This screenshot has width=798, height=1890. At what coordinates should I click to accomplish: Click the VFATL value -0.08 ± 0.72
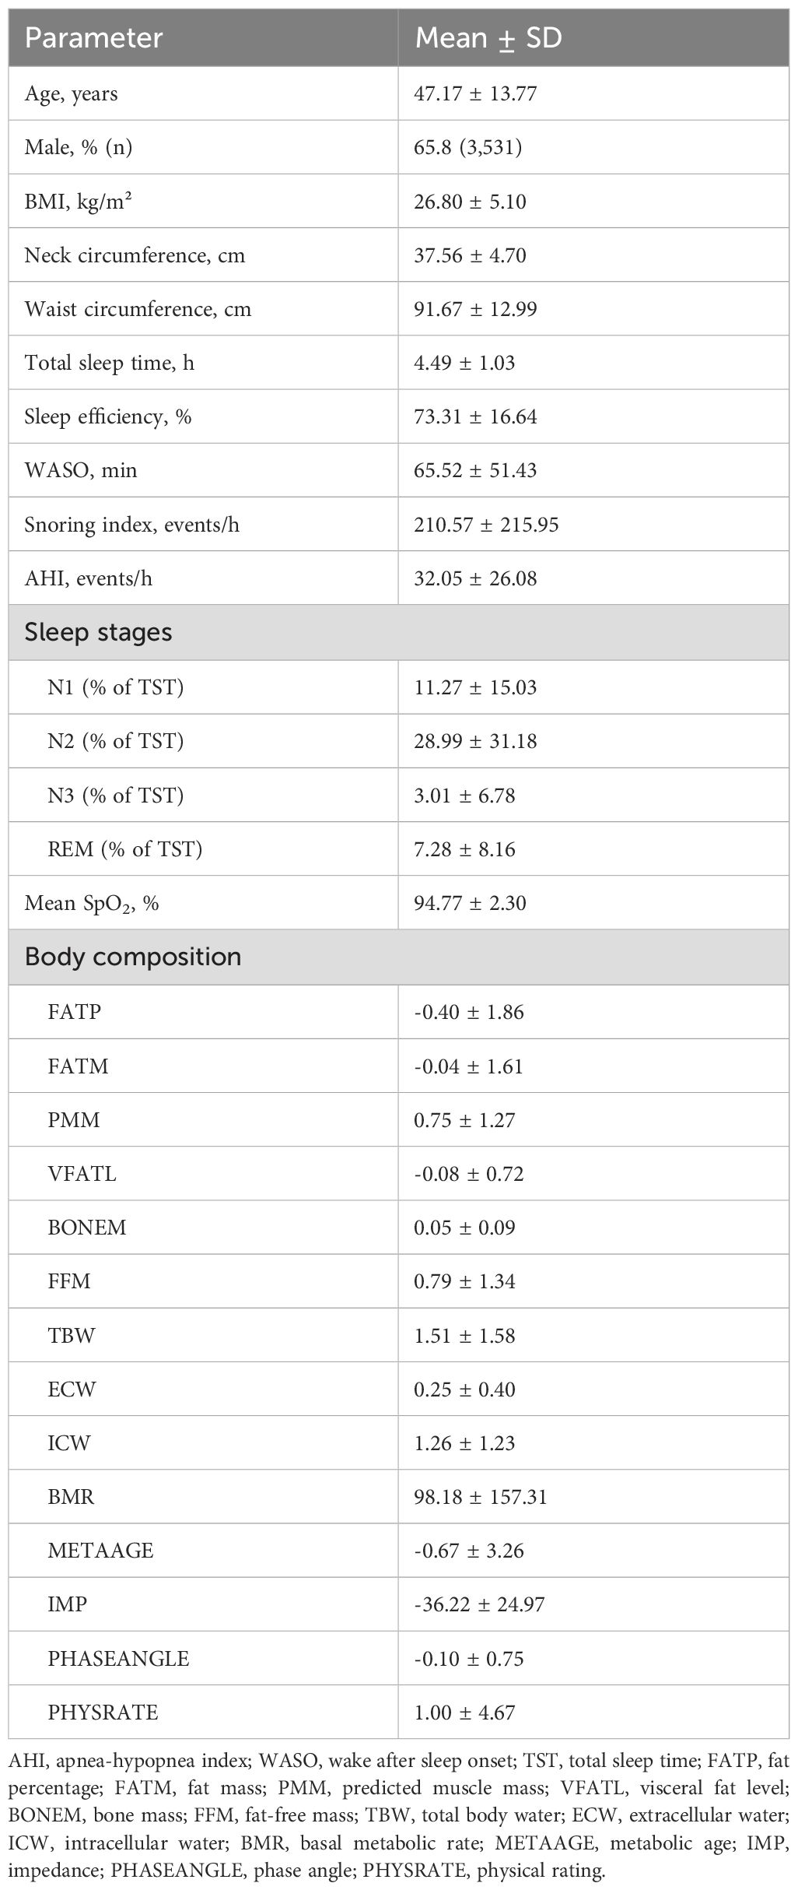[469, 1174]
